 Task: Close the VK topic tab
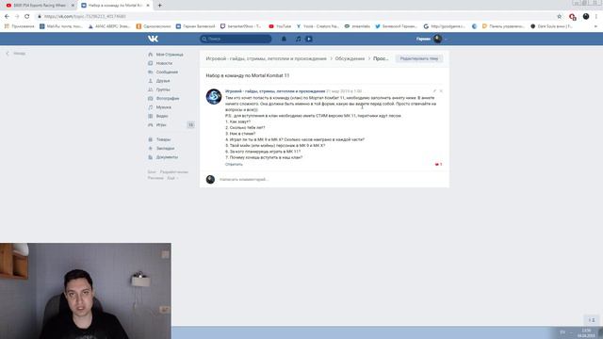tap(148, 6)
